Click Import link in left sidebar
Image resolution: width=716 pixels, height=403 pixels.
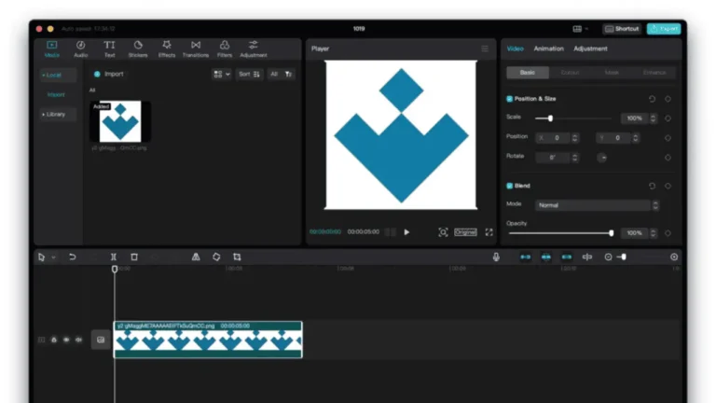click(56, 94)
